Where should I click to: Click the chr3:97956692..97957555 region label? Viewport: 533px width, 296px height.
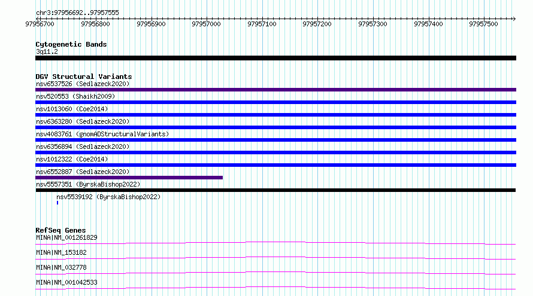(77, 13)
